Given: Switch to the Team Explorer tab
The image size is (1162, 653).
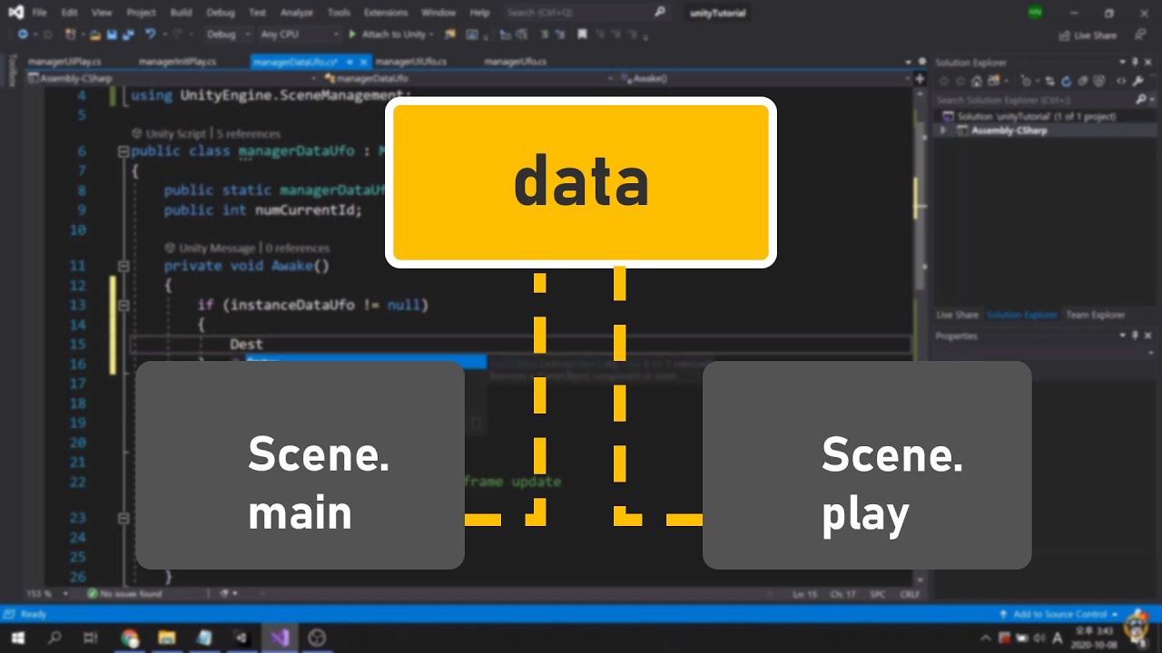Looking at the screenshot, I should coord(1095,315).
